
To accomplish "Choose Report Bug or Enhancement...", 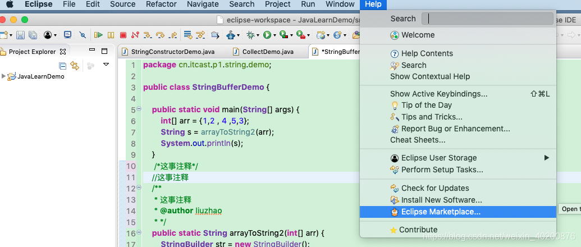I will coord(458,129).
